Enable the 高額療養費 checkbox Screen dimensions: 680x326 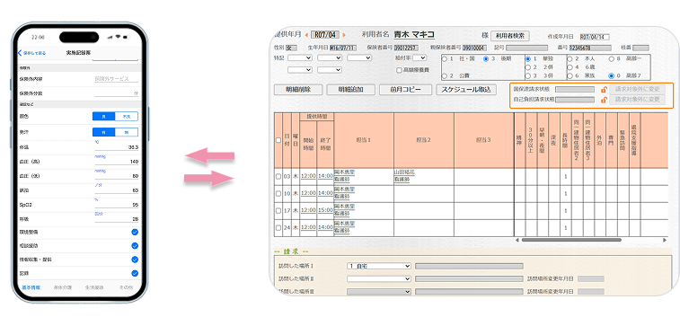[x=399, y=70]
